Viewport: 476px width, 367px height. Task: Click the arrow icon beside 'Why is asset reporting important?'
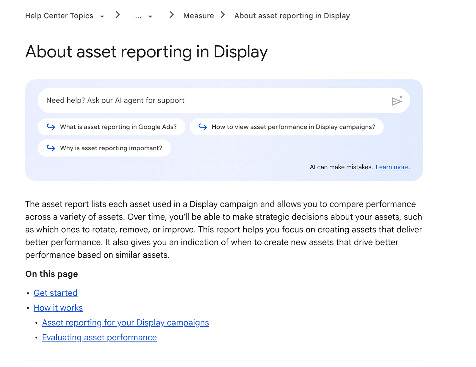click(51, 148)
